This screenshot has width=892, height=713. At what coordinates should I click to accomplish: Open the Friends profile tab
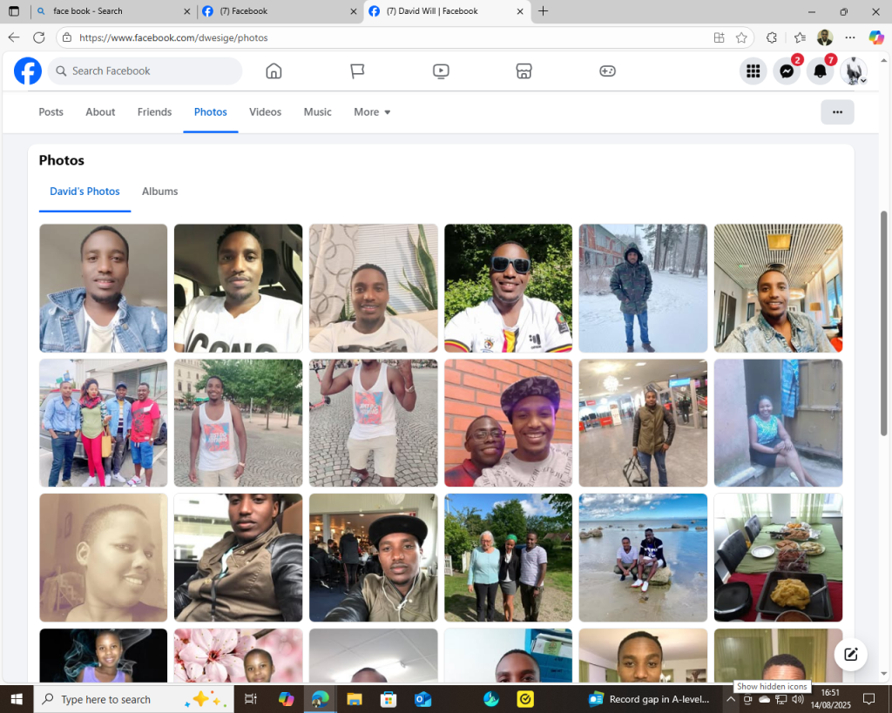pyautogui.click(x=154, y=112)
